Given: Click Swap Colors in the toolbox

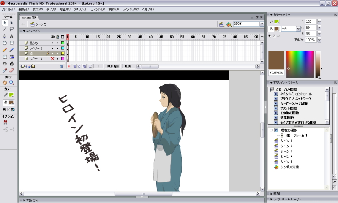Looking at the screenshot, I should (13, 110).
